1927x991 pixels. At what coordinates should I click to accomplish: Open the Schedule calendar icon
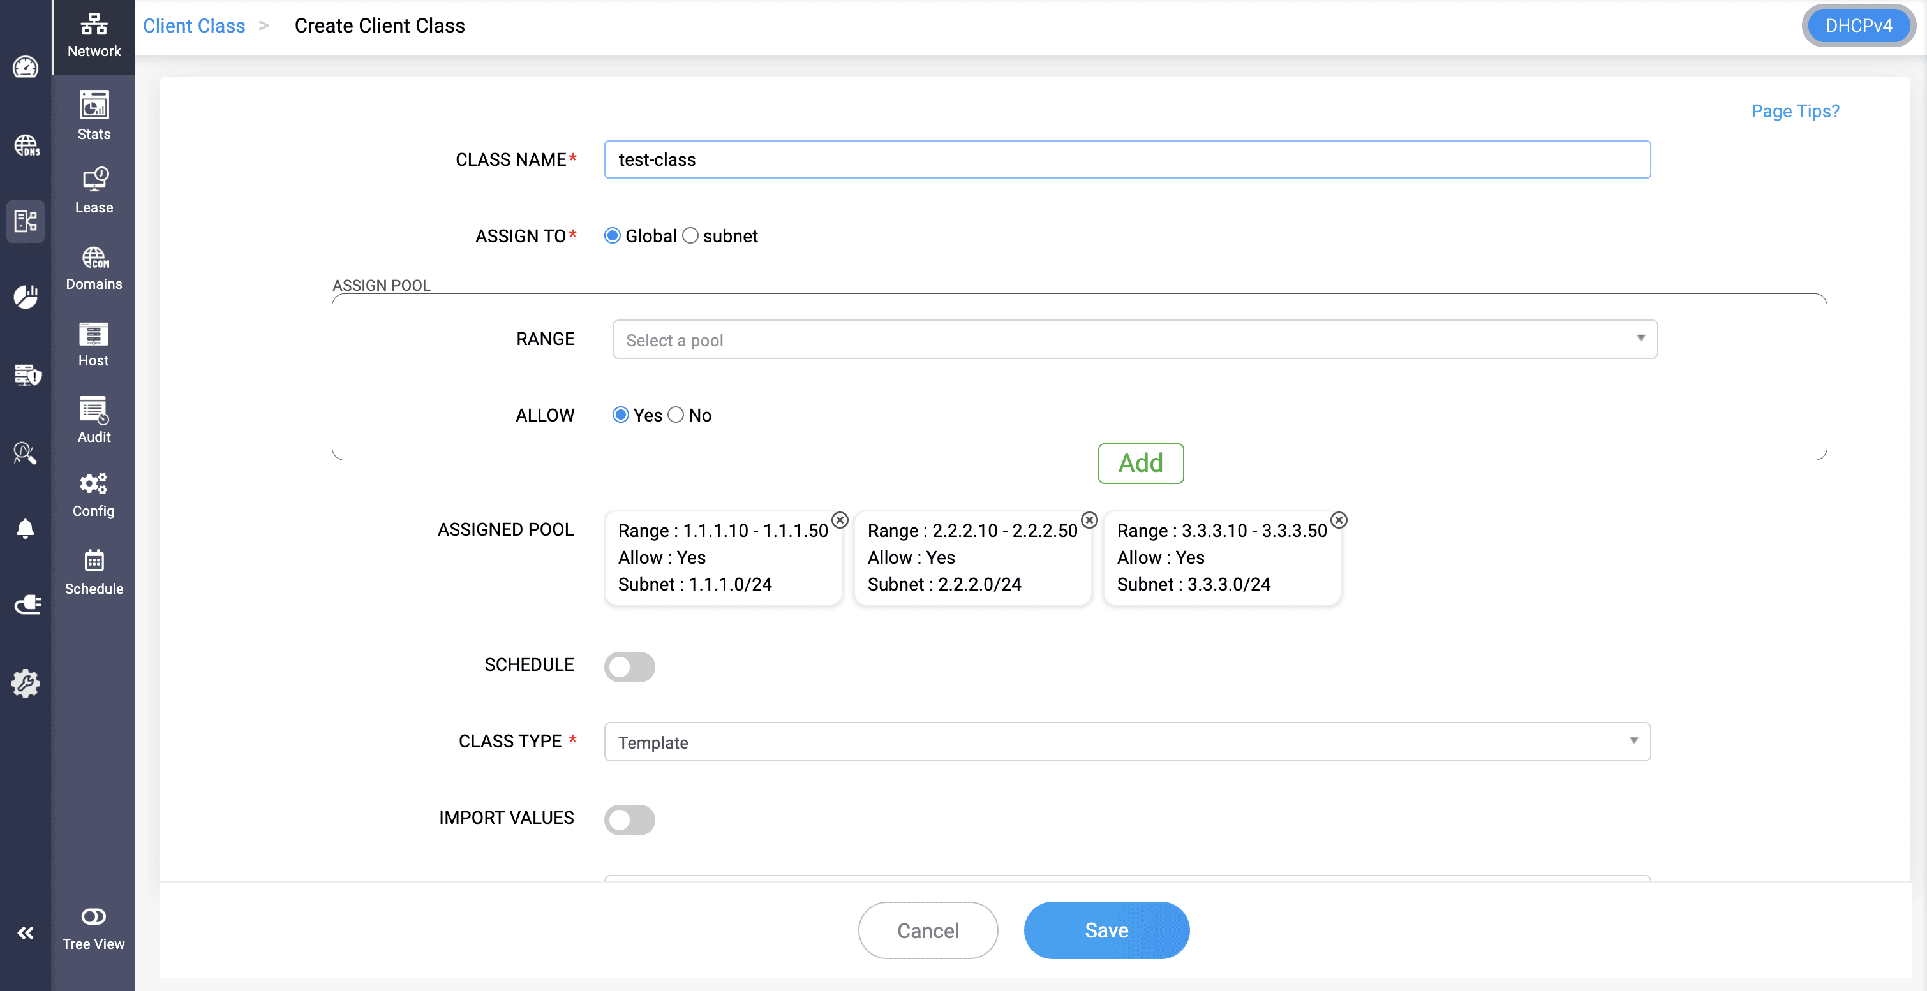[x=94, y=571]
